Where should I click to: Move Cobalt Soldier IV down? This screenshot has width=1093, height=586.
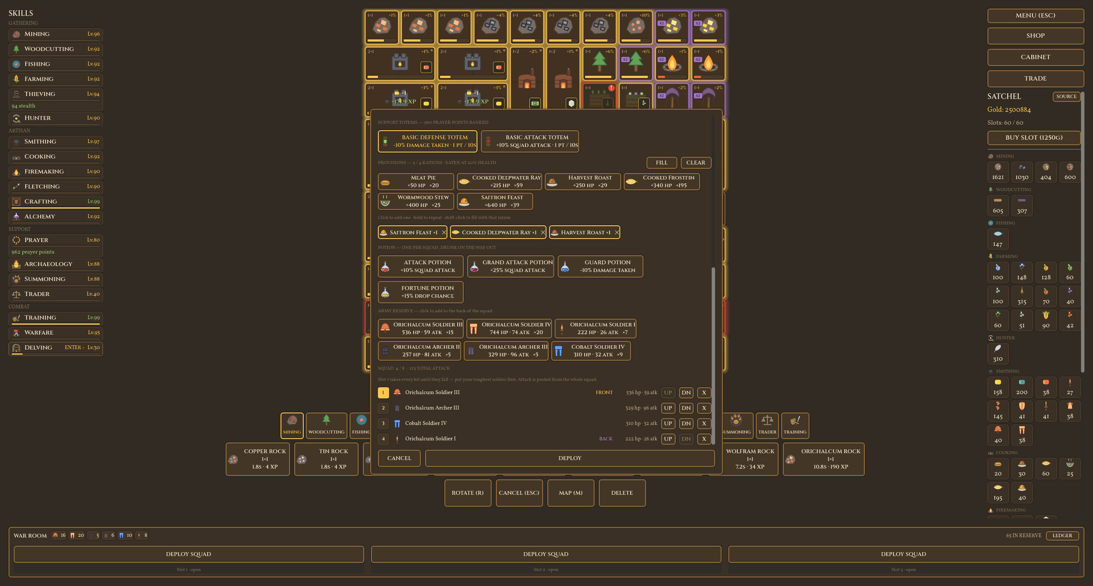pyautogui.click(x=686, y=423)
